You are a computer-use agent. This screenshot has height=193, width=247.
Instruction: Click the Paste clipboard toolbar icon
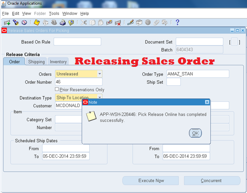coord(101,22)
